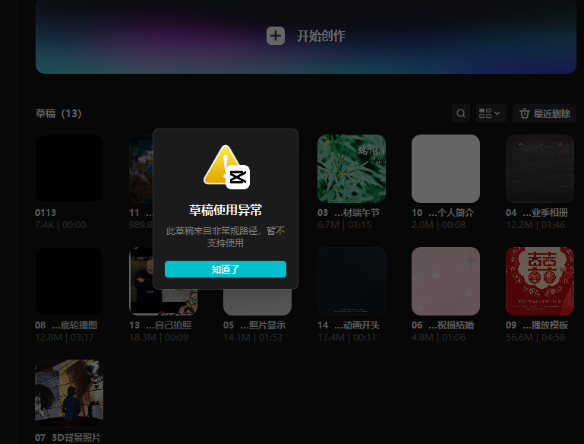This screenshot has height=444, width=584.
Task: Click the info text 13.4M | 00:11
Action: 347,338
